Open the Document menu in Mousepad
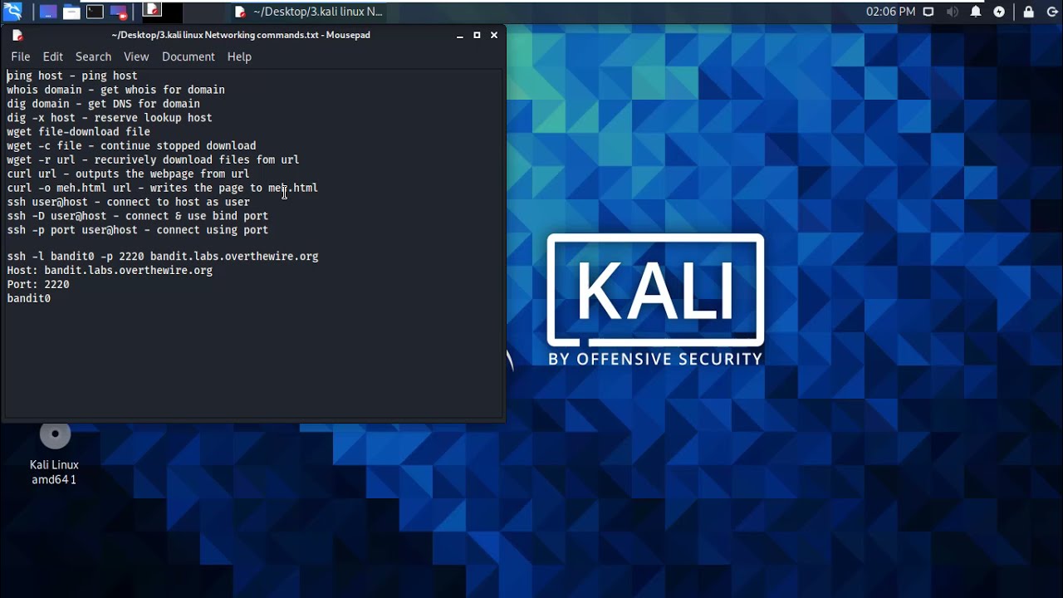 (x=188, y=56)
